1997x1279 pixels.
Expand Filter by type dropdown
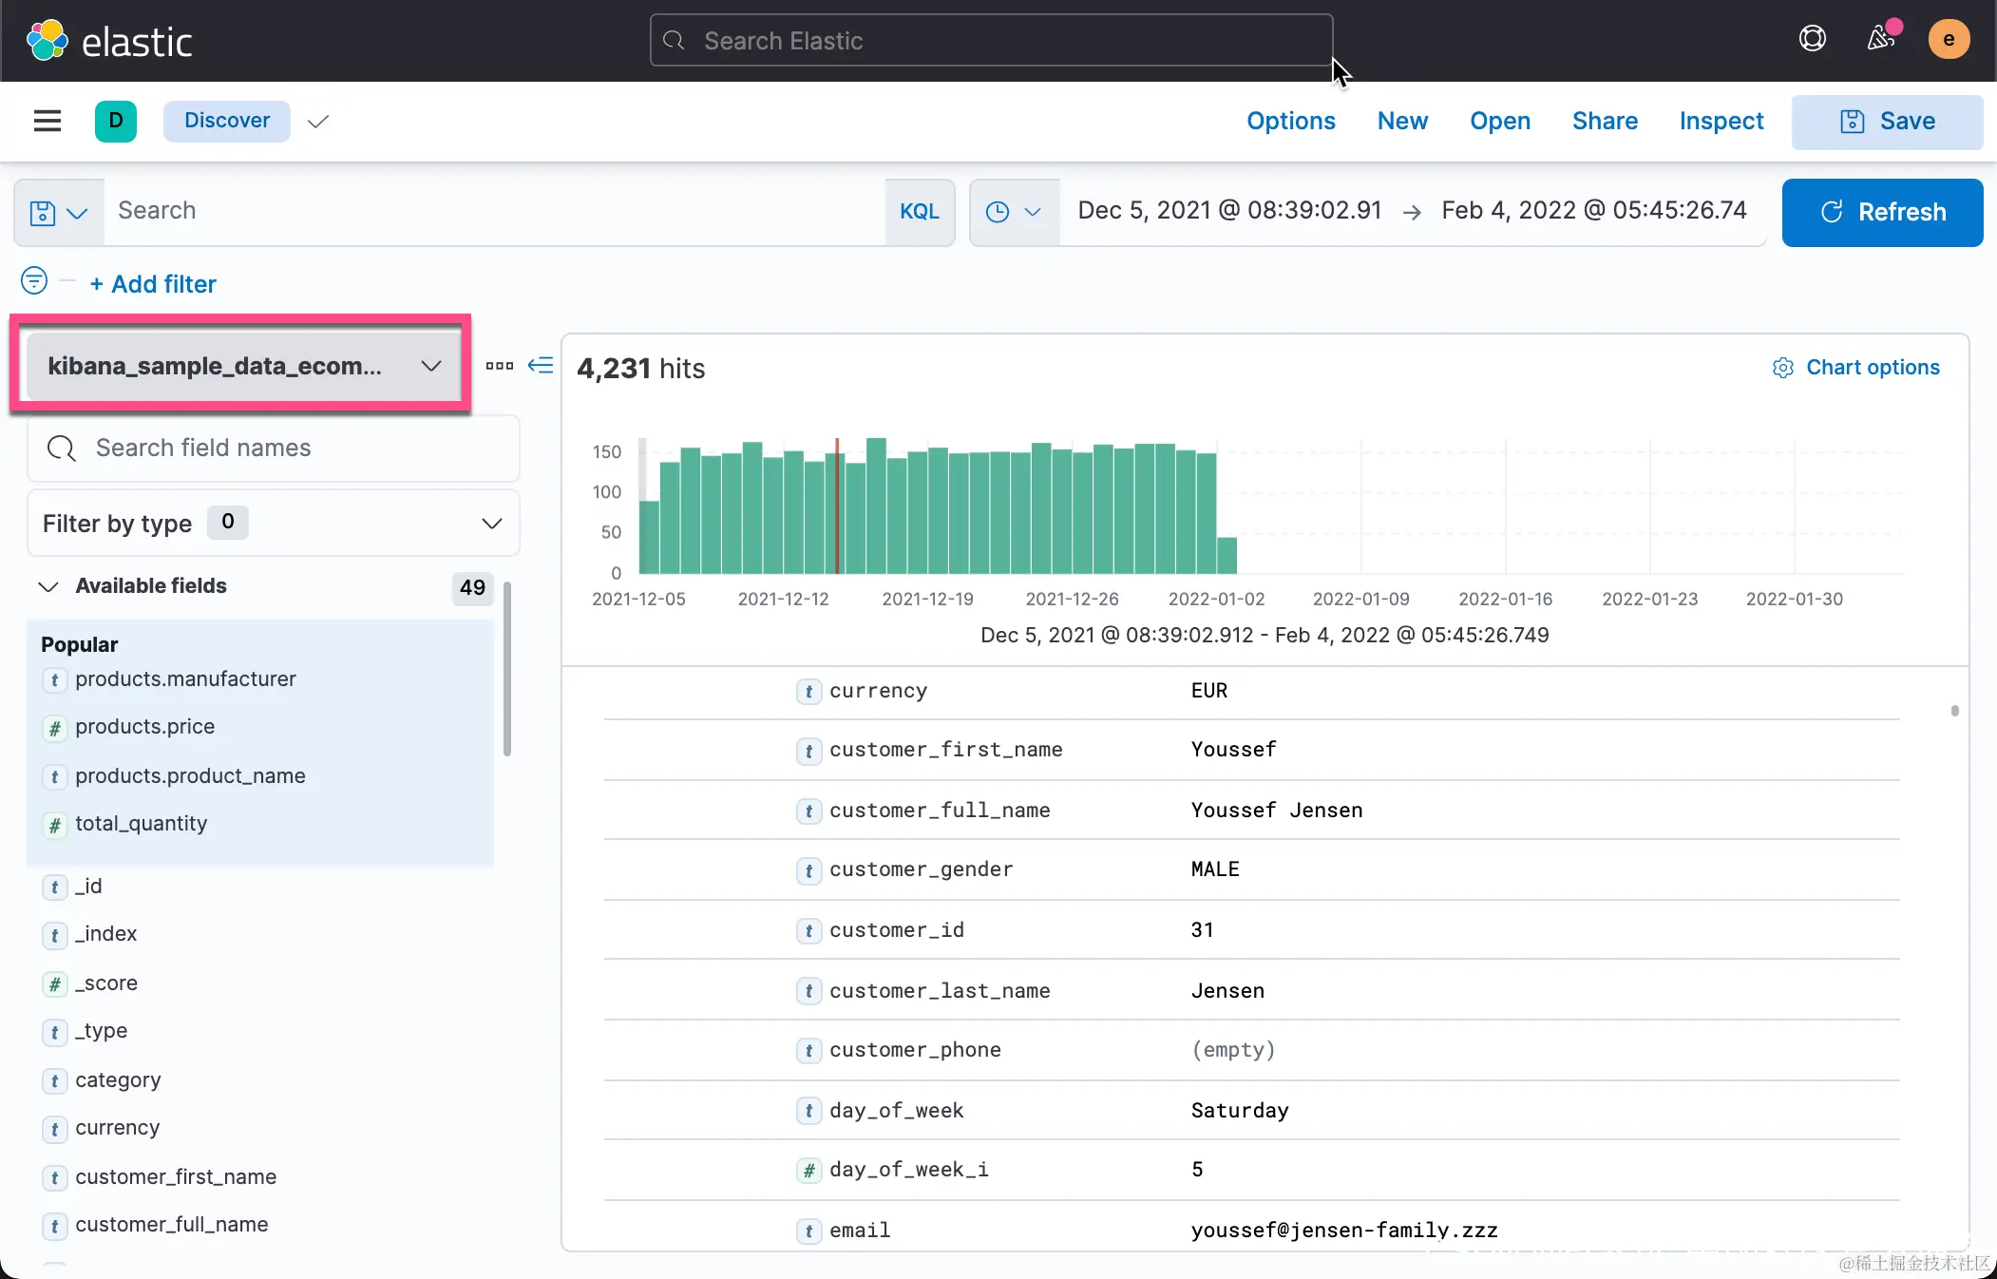coord(273,524)
